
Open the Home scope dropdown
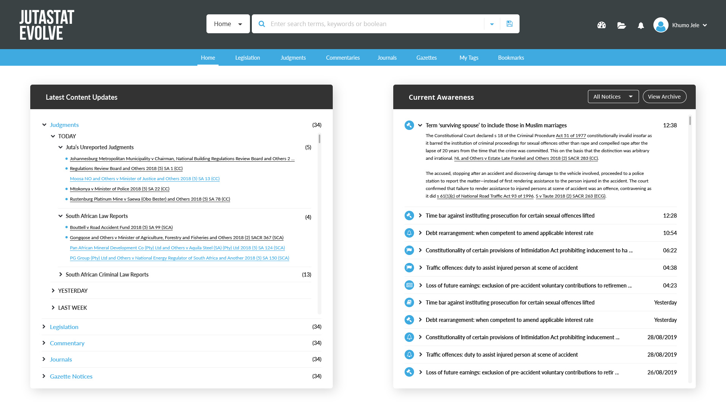(228, 24)
